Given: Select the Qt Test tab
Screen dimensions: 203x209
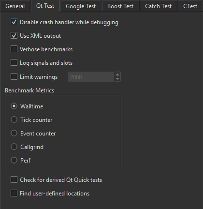Looking at the screenshot, I should click(x=45, y=6).
